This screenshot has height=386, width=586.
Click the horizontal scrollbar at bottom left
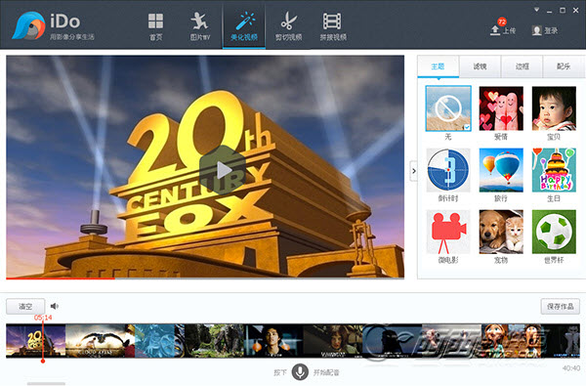click(x=46, y=383)
